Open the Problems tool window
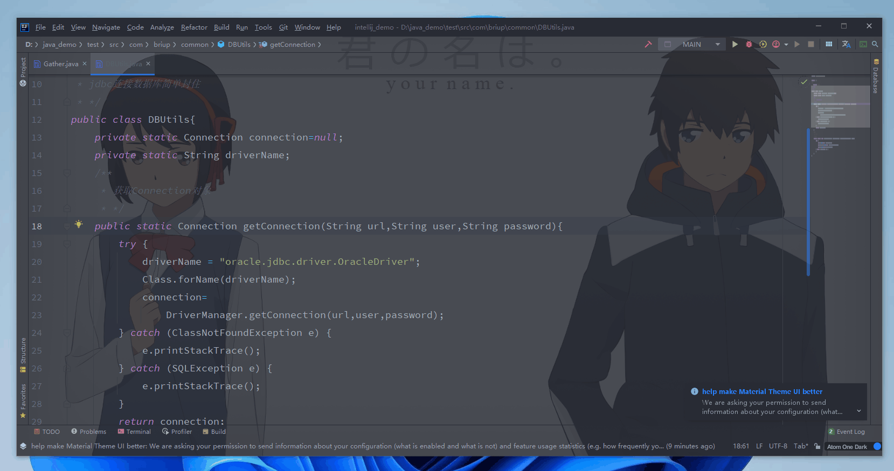This screenshot has height=471, width=894. (89, 432)
